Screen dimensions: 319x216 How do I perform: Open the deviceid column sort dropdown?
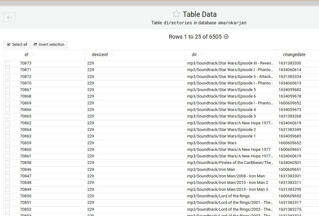click(x=112, y=55)
